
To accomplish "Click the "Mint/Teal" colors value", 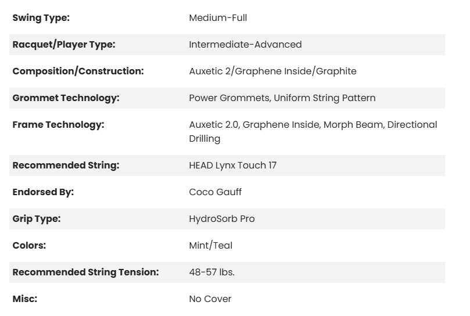I will coord(210,246).
